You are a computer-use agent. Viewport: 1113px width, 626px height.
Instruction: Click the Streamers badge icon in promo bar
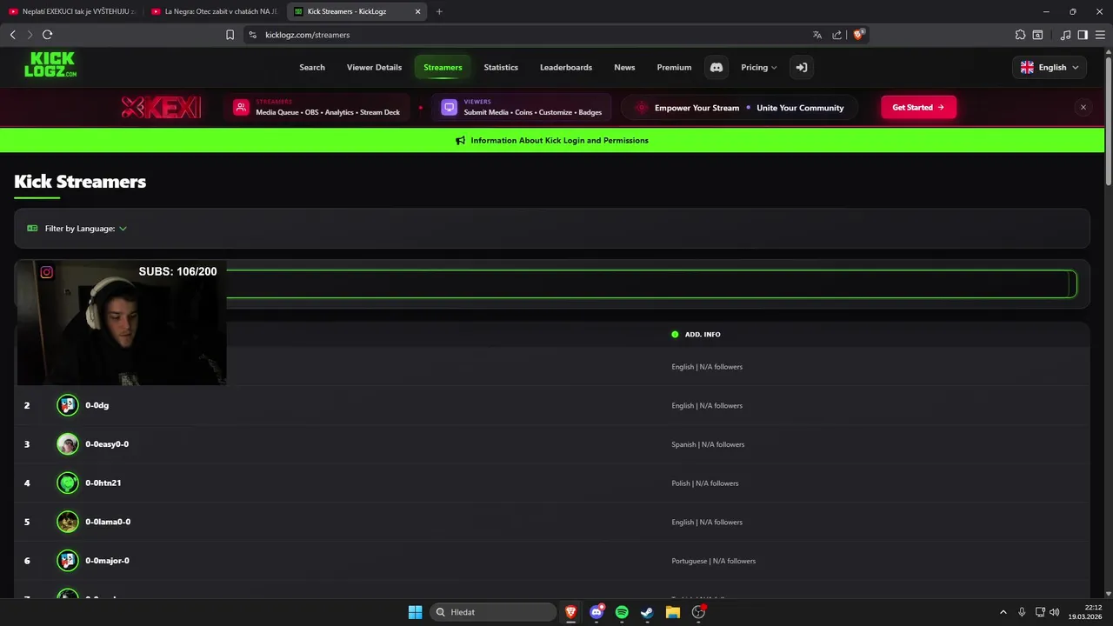point(241,107)
